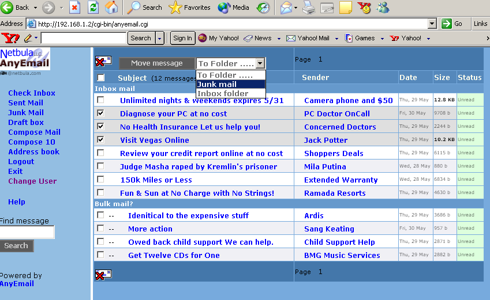The height and width of the screenshot is (300, 490).
Task: Open the To Folder dropdown arrow
Action: tap(260, 63)
